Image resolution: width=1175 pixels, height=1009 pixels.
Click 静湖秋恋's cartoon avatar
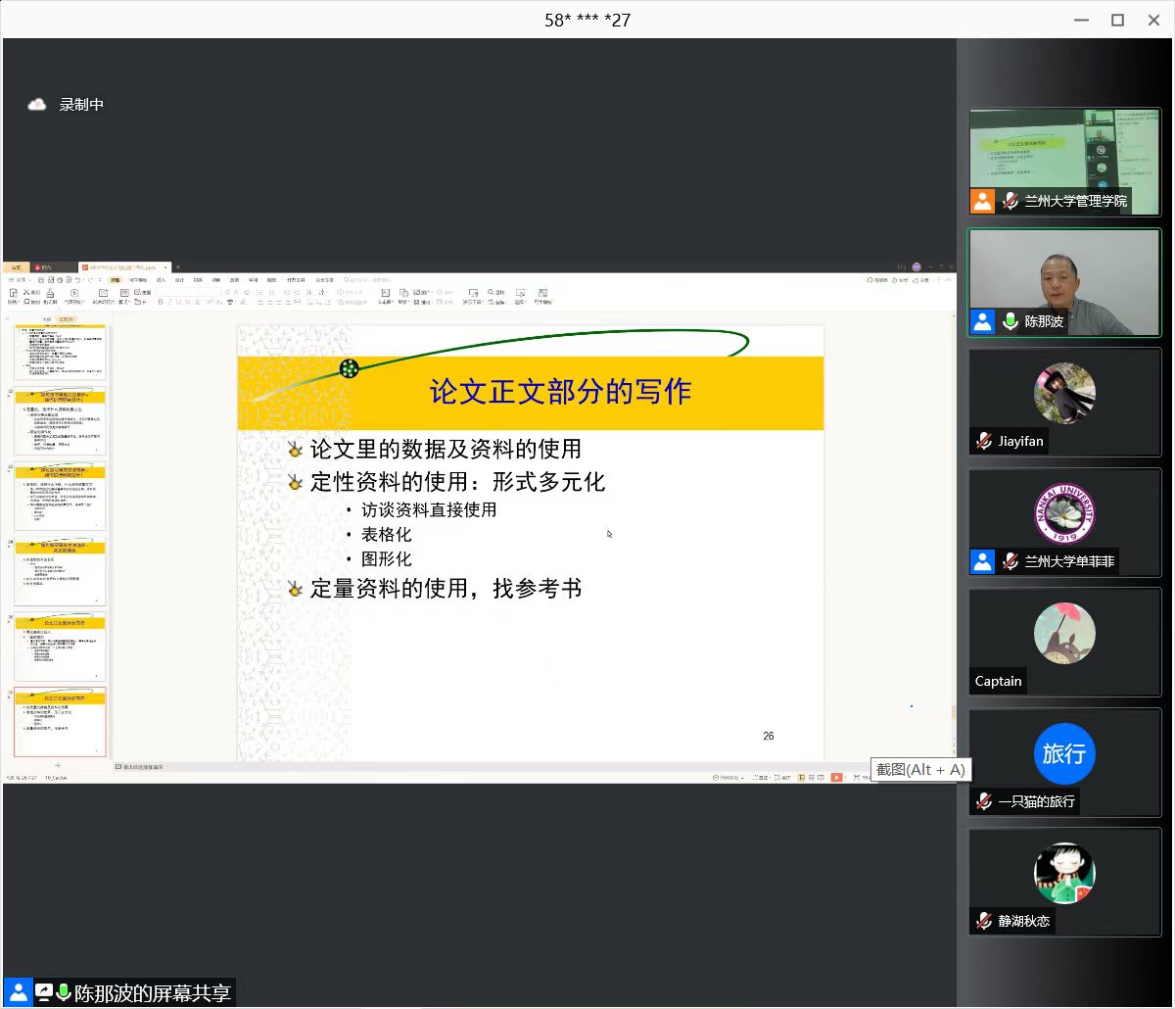(x=1064, y=874)
